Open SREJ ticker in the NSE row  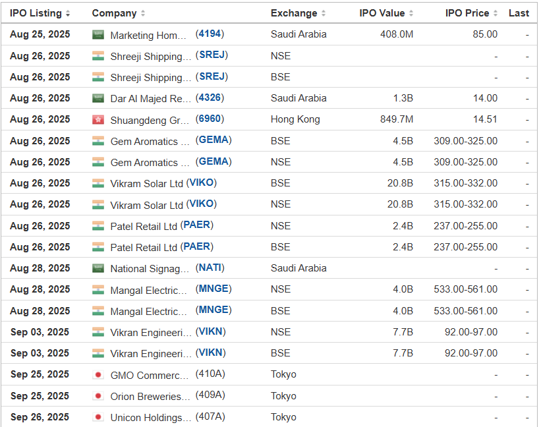click(212, 55)
